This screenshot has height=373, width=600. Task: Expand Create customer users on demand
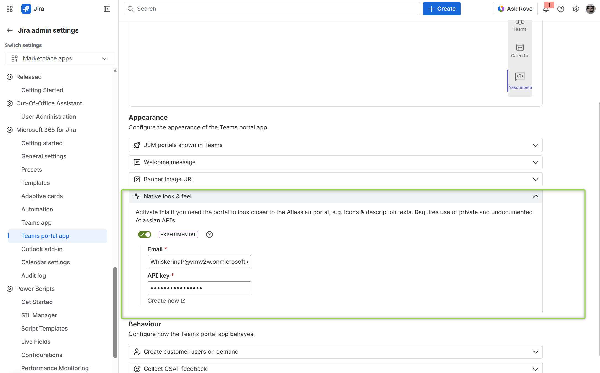pyautogui.click(x=335, y=352)
